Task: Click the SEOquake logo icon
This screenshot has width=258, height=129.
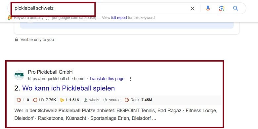Action: (x=10, y=18)
